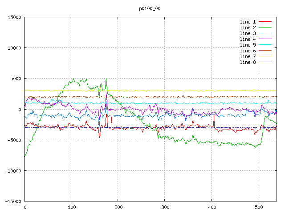Click the 'line 3' legend entry text
Viewport: 285px width, 213px height.
(248, 33)
